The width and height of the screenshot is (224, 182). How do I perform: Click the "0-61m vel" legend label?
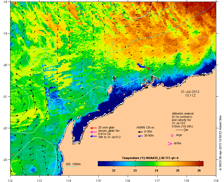click(x=105, y=134)
